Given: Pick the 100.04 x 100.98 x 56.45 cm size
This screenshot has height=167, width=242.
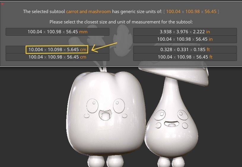Looking at the screenshot, I should click(58, 57).
